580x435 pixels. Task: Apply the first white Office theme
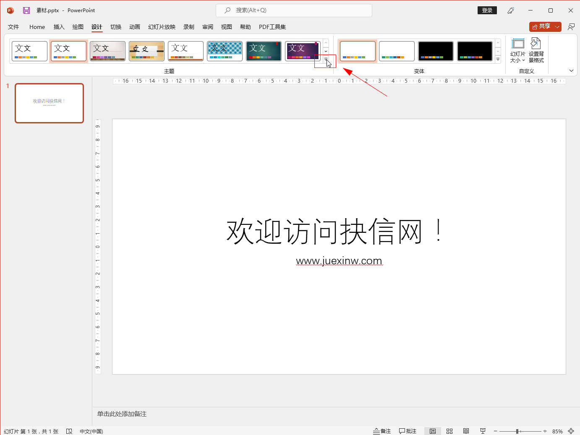[x=29, y=51]
